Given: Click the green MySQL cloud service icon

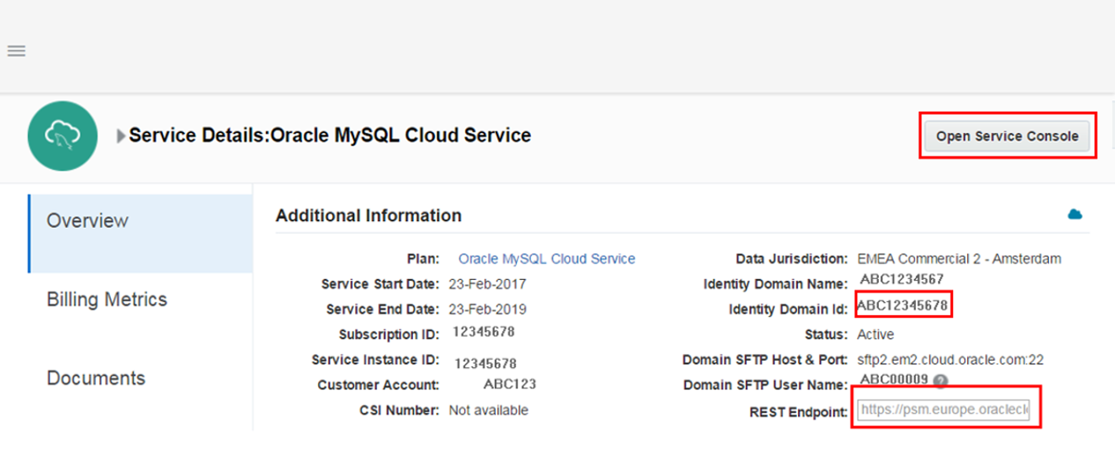Looking at the screenshot, I should (62, 136).
